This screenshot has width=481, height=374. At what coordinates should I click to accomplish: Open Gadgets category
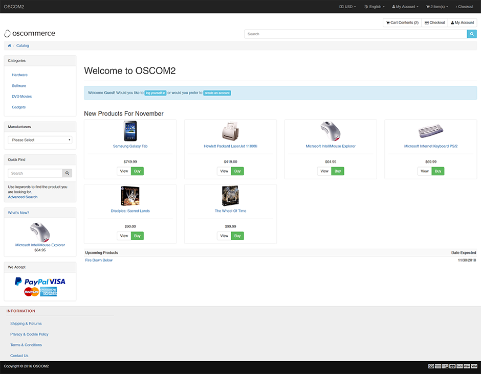click(x=19, y=107)
